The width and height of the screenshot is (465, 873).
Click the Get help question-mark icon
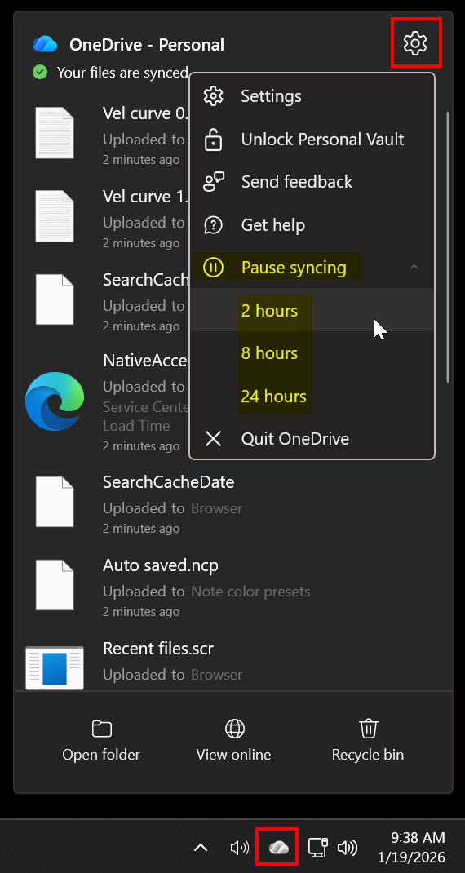[x=213, y=225]
